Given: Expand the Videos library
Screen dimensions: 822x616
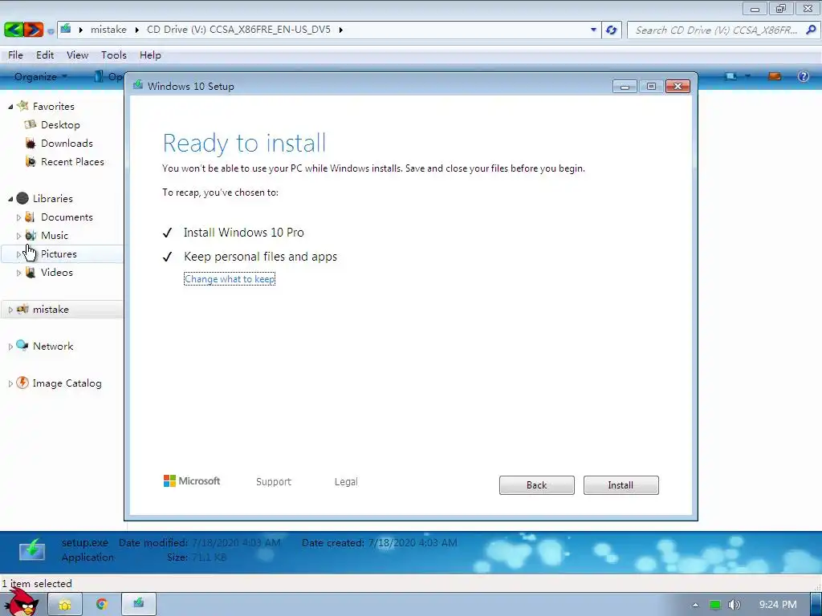Looking at the screenshot, I should pos(19,273).
